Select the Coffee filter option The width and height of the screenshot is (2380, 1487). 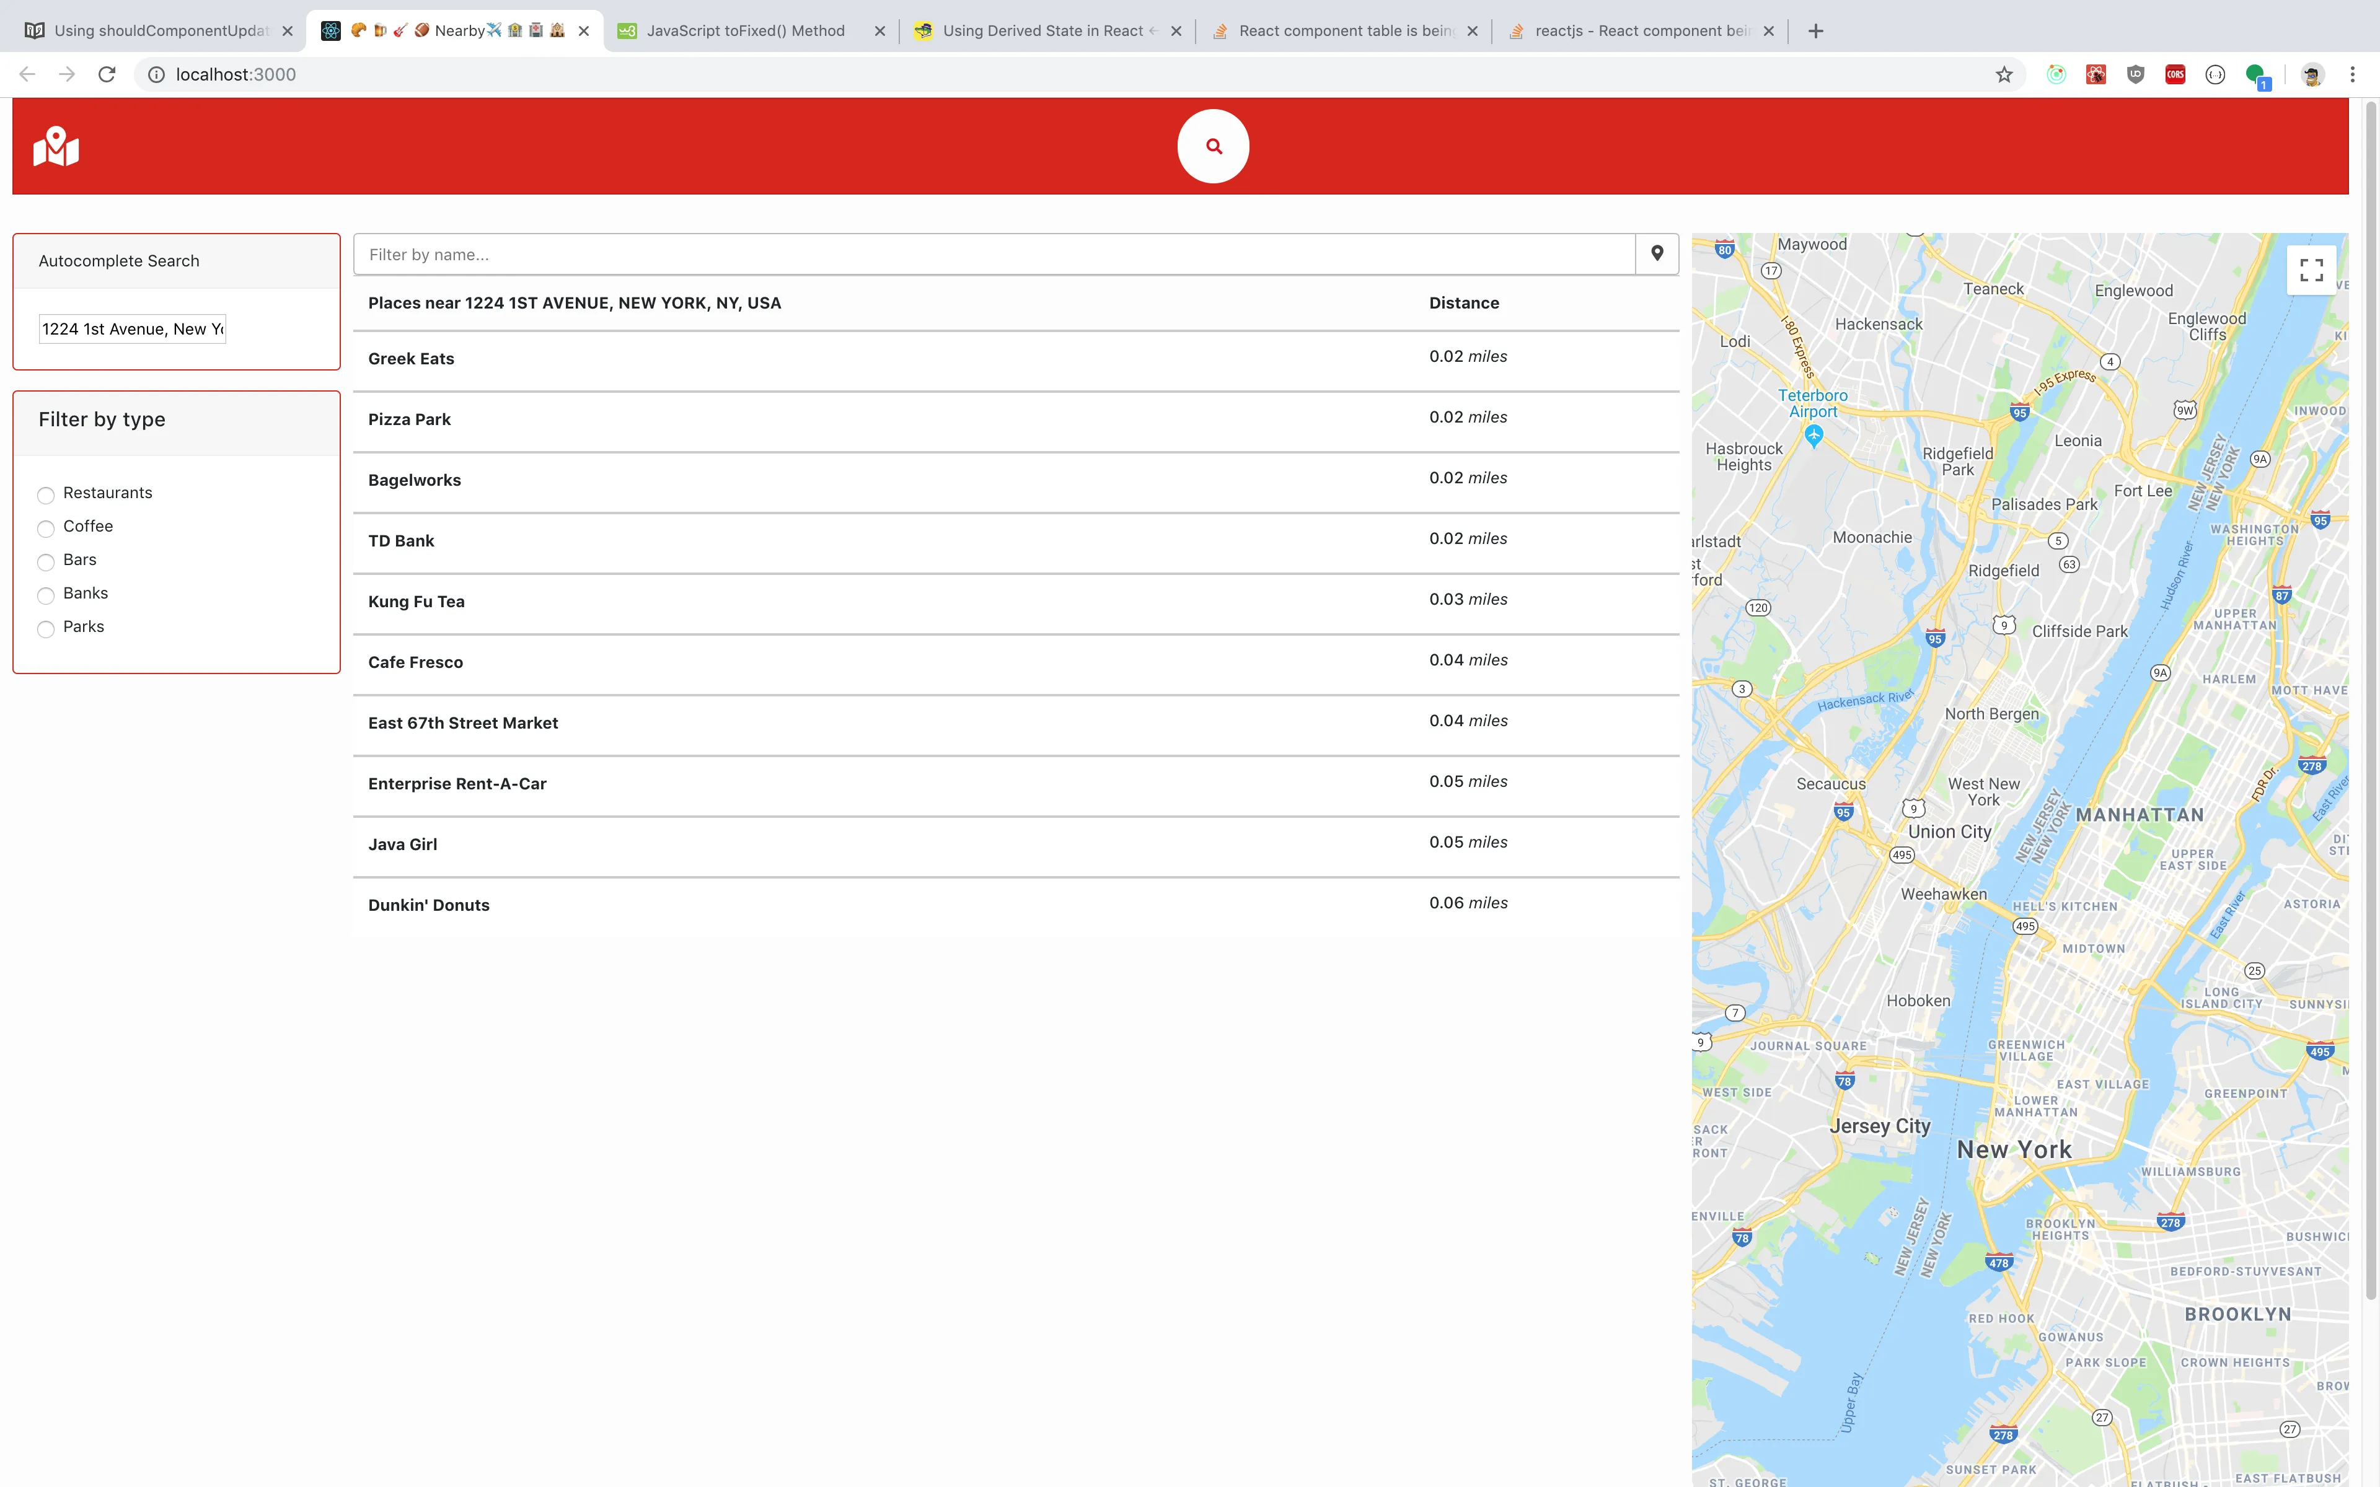46,528
